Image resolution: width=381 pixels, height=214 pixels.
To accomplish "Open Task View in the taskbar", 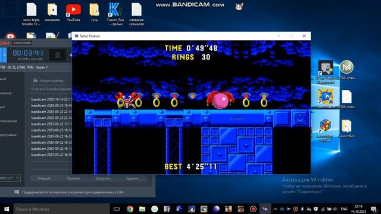I will pos(117,209).
